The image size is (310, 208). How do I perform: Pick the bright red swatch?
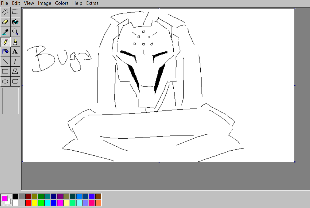28,203
